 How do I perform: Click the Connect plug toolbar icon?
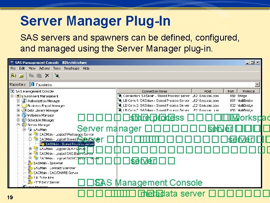tap(57, 76)
